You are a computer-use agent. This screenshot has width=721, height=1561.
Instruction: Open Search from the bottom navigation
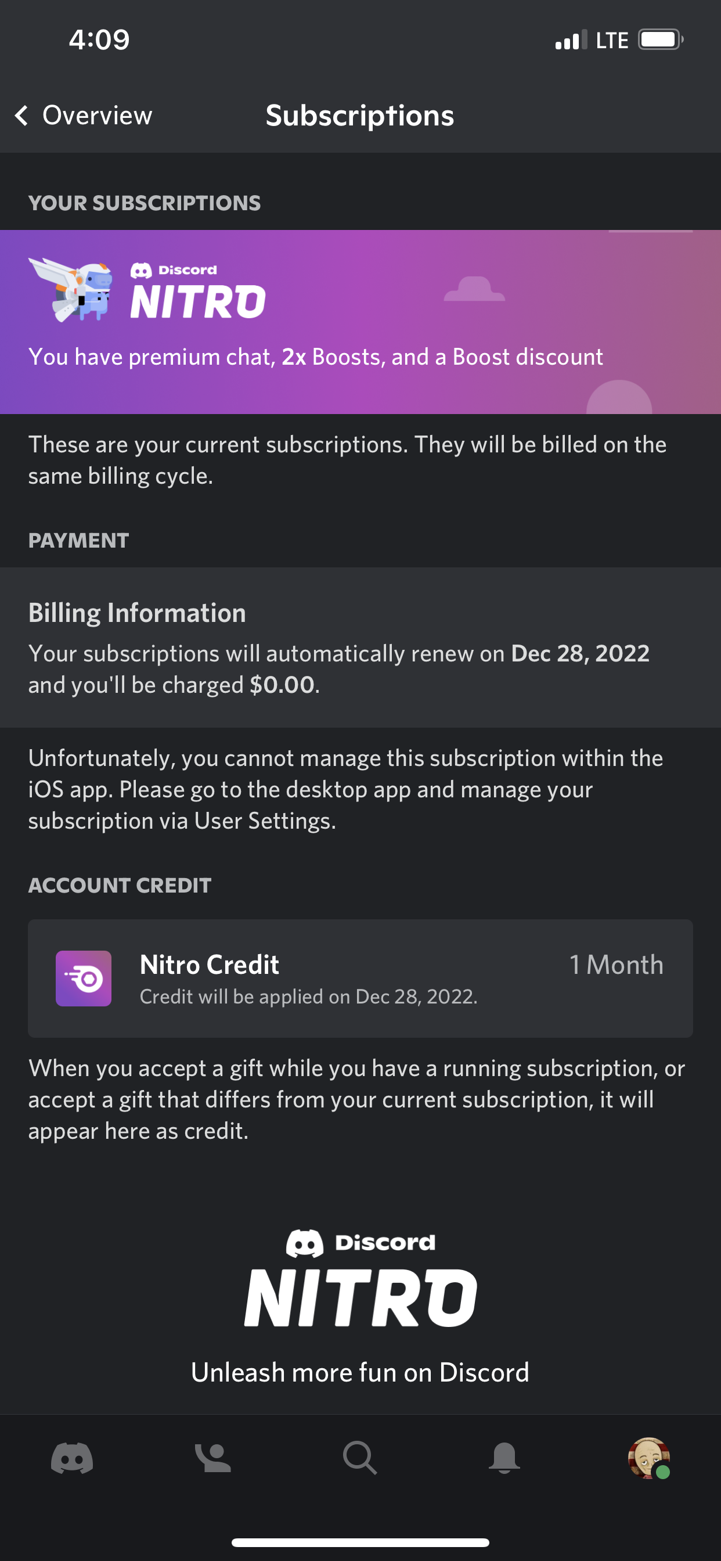360,1459
